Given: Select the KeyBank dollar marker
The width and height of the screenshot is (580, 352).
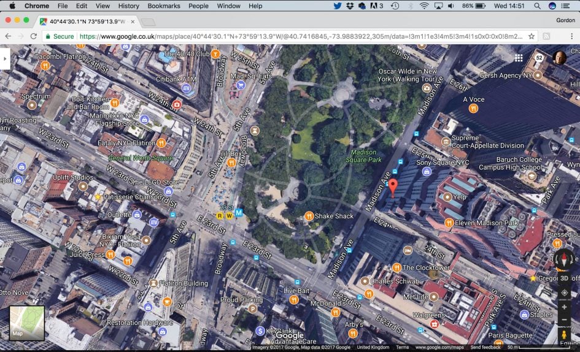Looking at the screenshot, I should click(260, 331).
